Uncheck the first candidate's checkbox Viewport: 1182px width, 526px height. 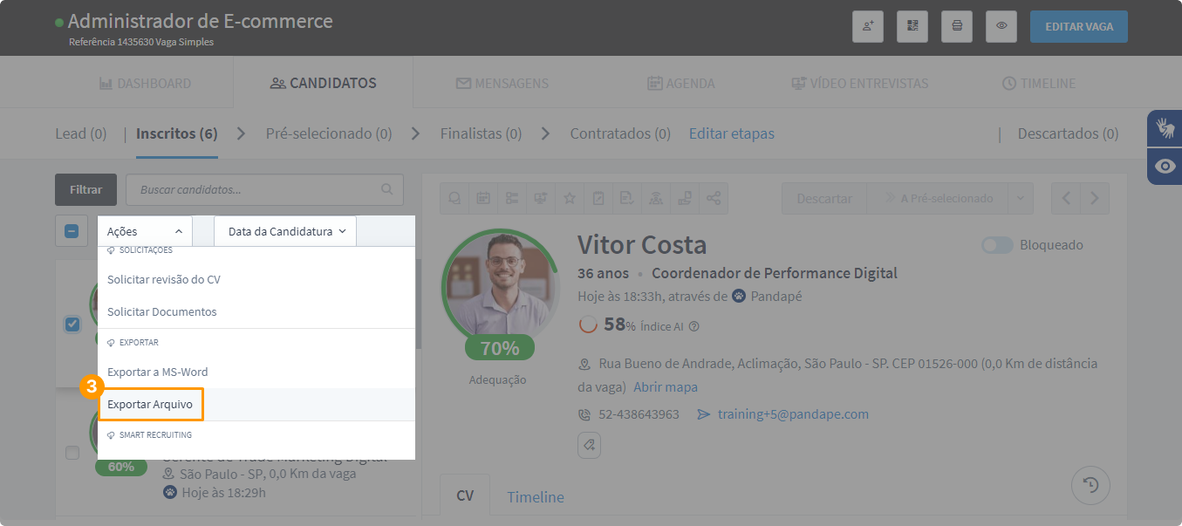[x=72, y=324]
